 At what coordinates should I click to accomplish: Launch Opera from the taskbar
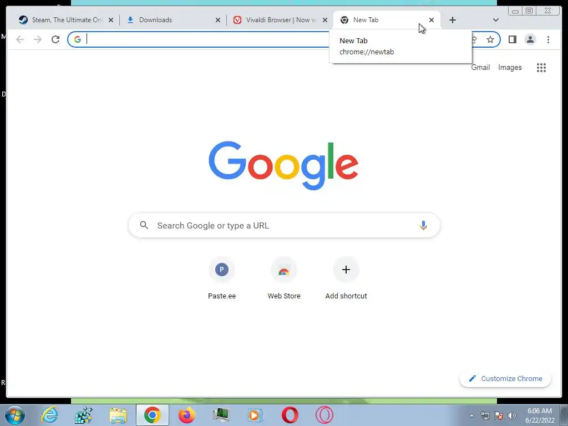290,415
